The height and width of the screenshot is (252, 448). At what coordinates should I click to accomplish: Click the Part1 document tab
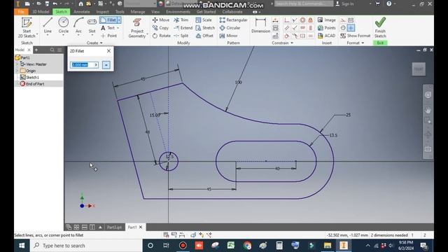tap(132, 227)
